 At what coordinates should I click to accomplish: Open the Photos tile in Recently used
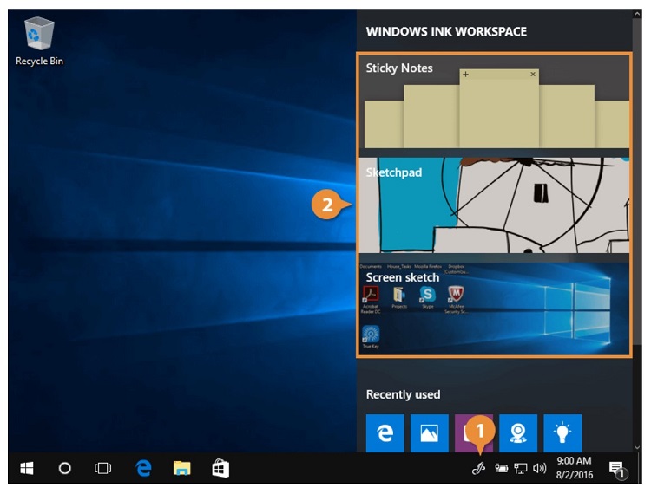[429, 433]
